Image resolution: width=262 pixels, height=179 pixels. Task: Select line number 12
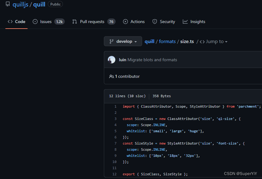click(x=114, y=174)
